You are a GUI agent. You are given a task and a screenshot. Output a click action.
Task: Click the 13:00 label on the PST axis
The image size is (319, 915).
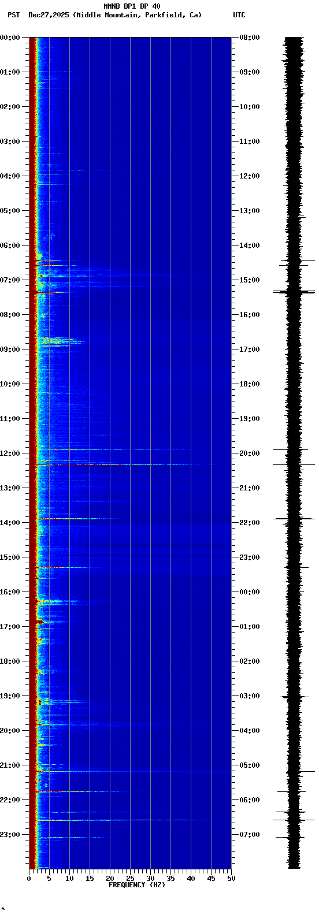tap(10, 488)
